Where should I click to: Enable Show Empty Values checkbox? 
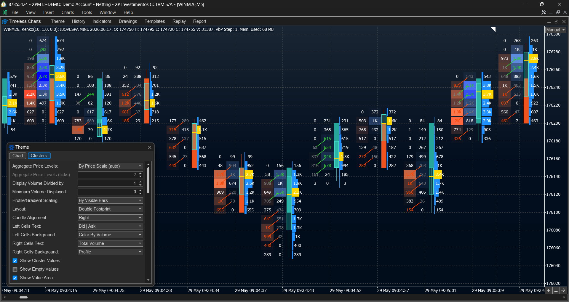15,269
